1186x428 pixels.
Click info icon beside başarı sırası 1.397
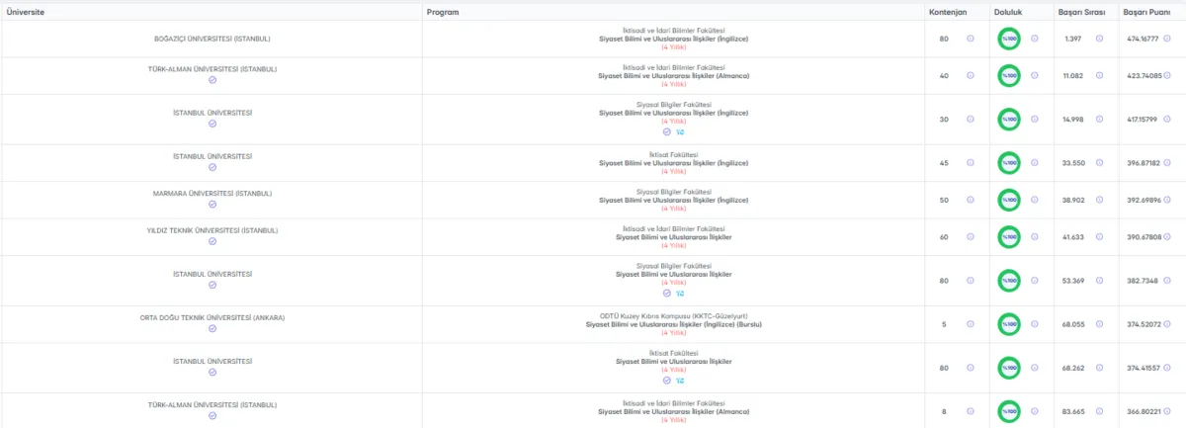(x=1099, y=39)
